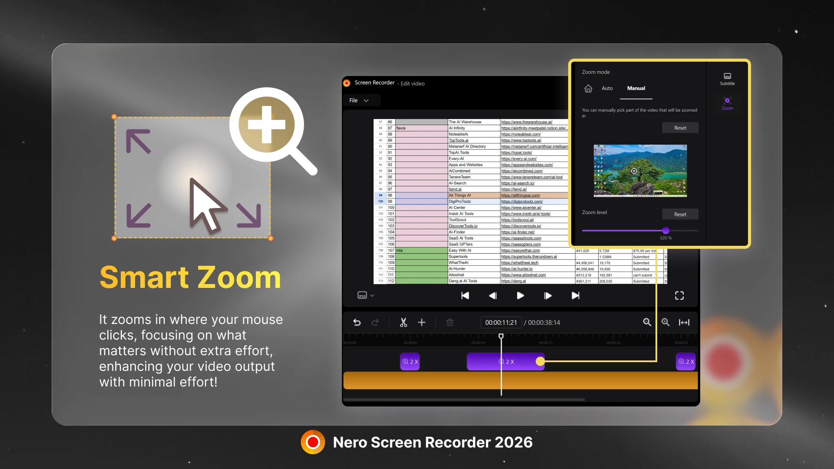Click the scissors split tool
Screen dimensions: 834x469
pyautogui.click(x=403, y=322)
